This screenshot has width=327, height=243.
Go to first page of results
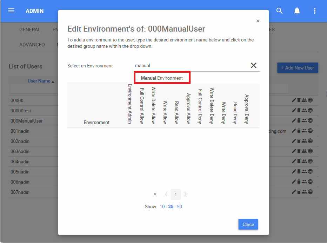coord(155,194)
